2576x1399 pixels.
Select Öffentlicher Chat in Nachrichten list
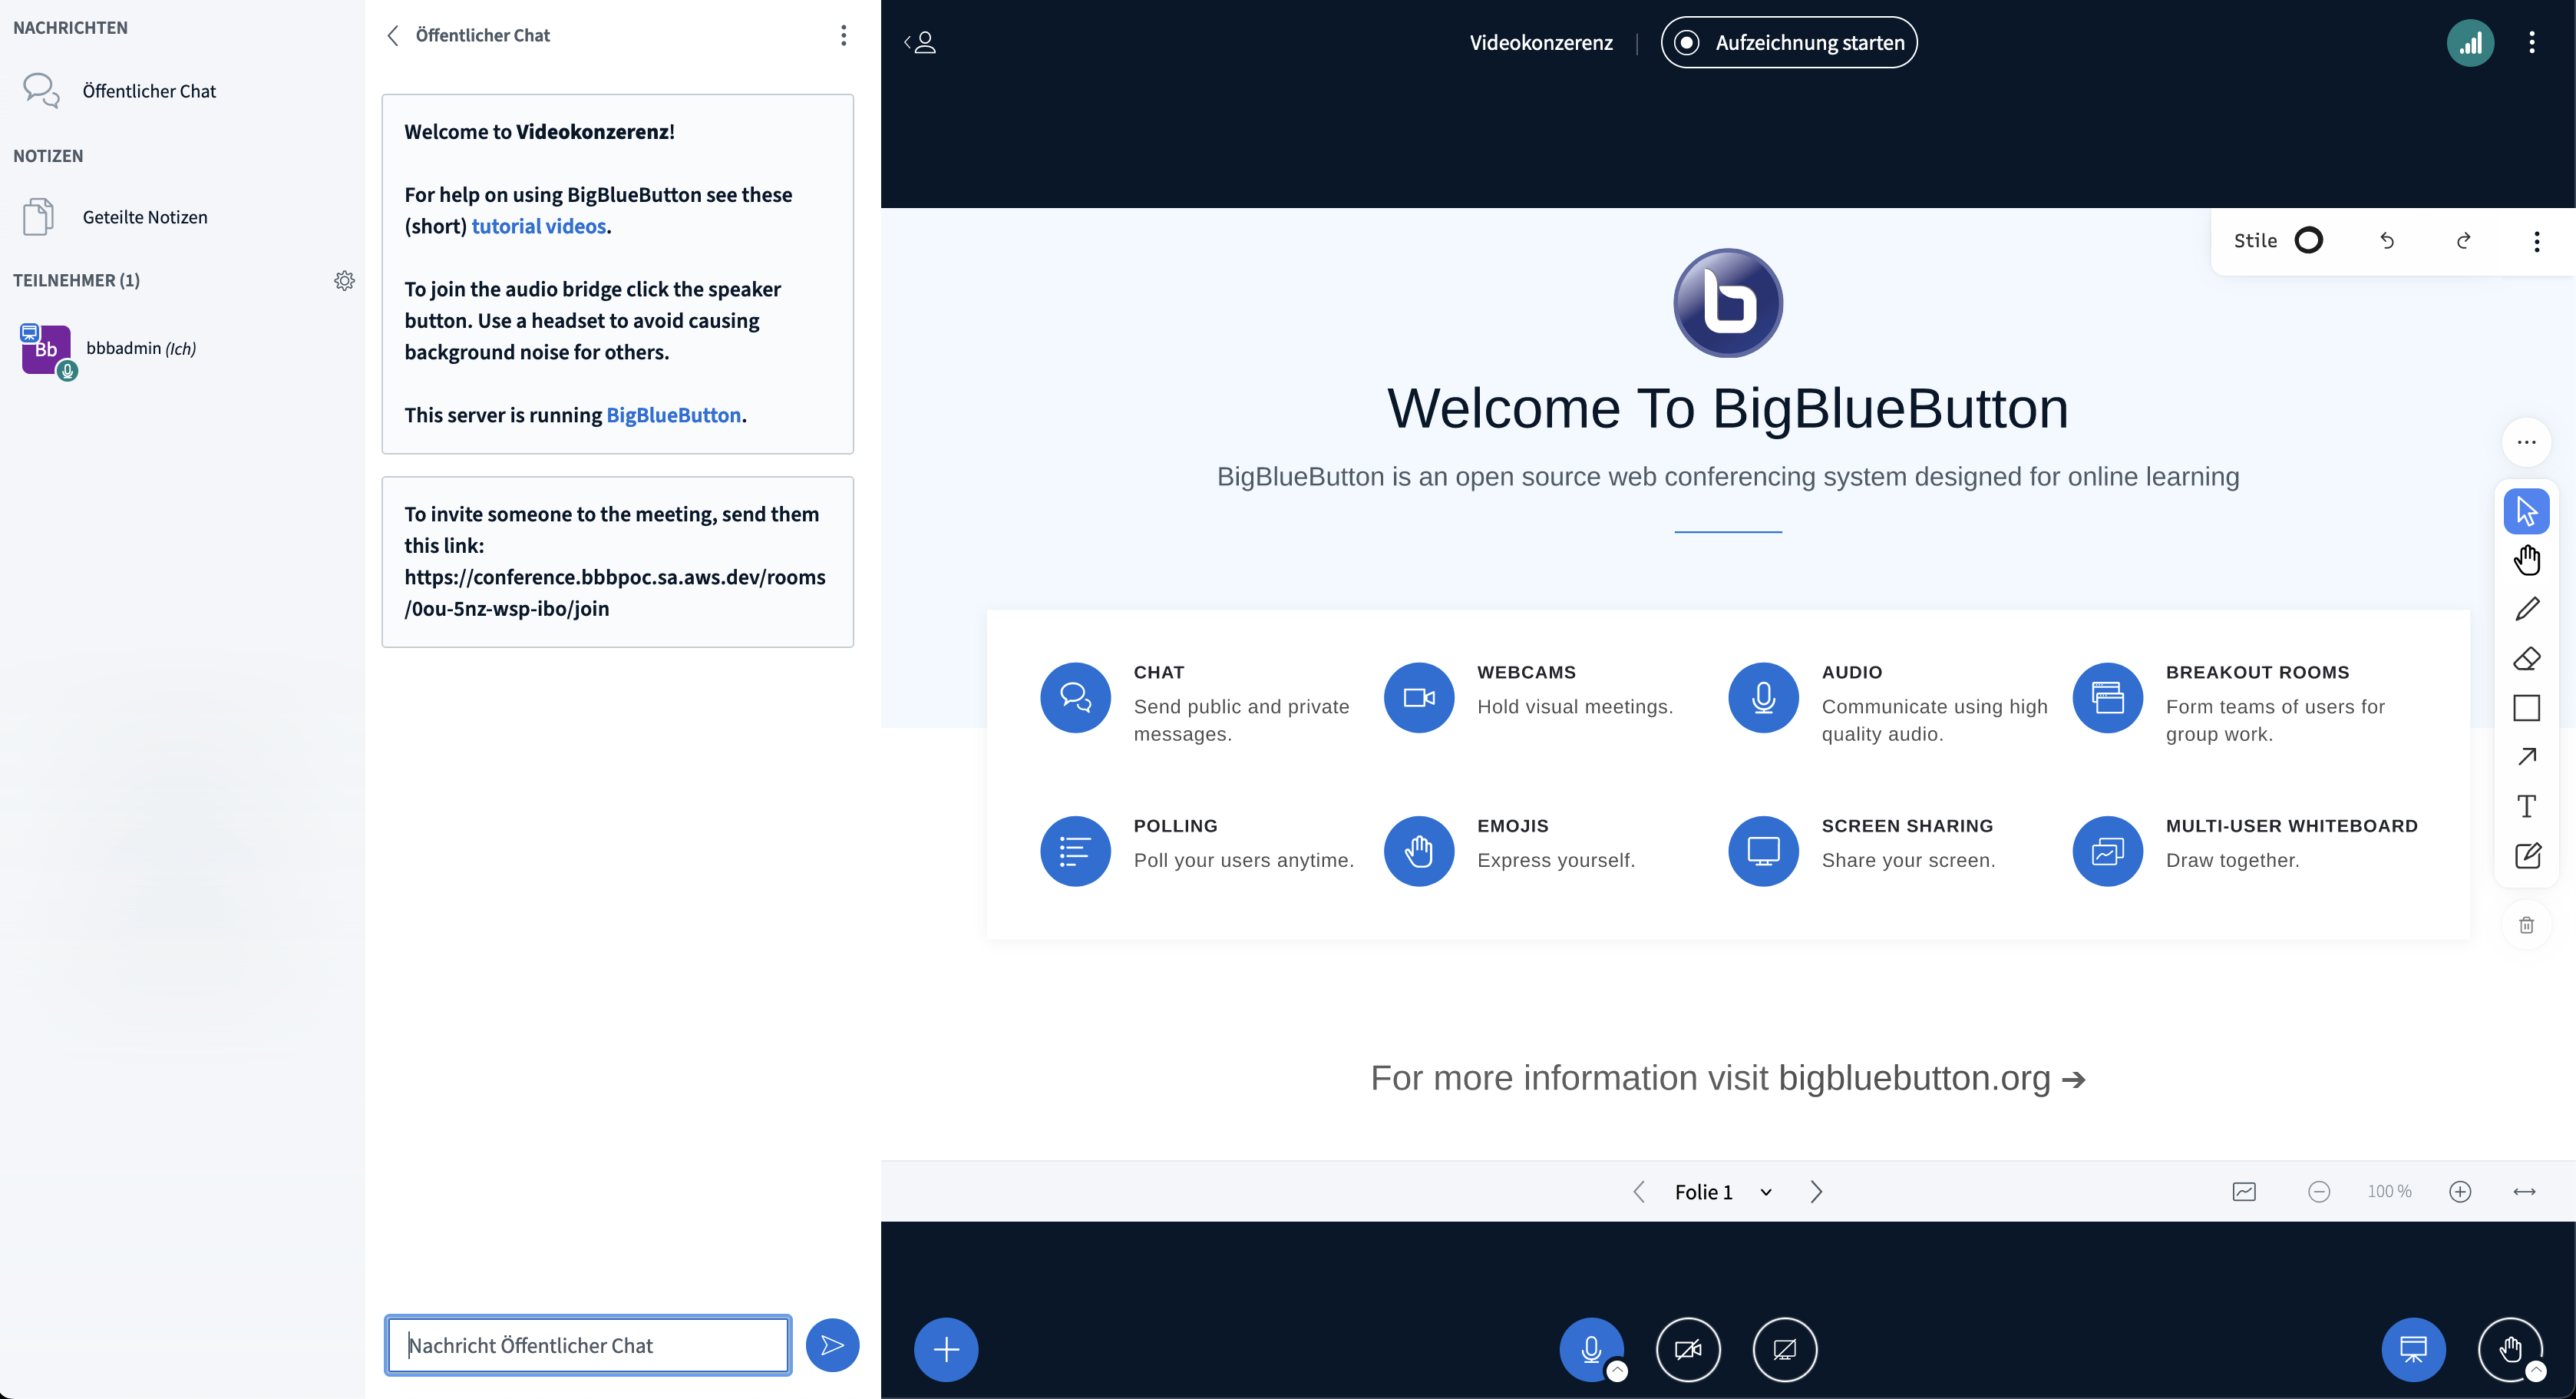click(148, 91)
